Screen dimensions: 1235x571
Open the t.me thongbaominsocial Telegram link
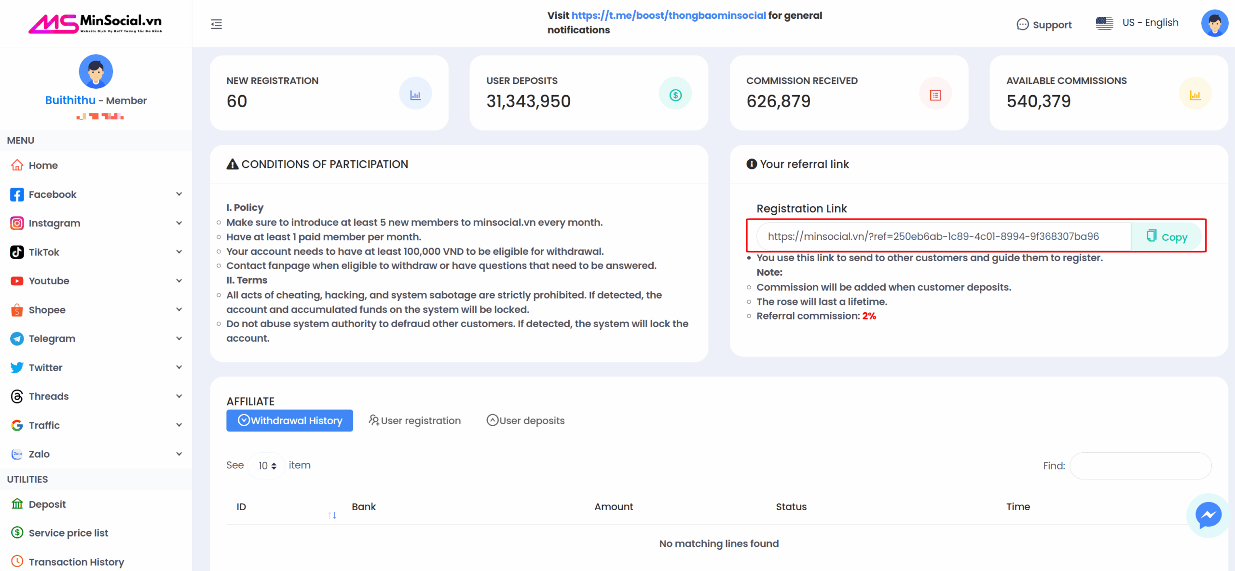pyautogui.click(x=669, y=15)
